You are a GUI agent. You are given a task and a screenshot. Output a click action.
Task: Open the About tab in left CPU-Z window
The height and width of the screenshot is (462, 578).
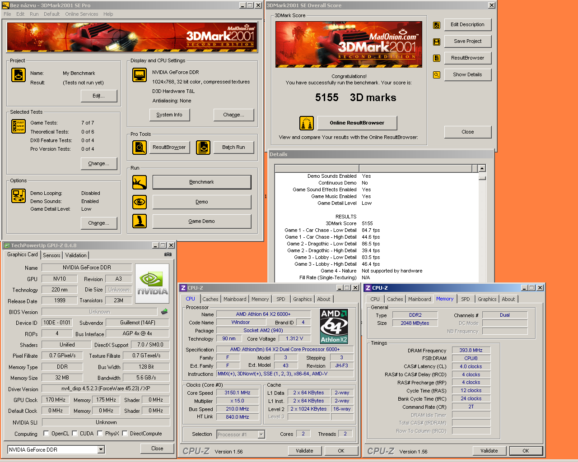tap(323, 299)
